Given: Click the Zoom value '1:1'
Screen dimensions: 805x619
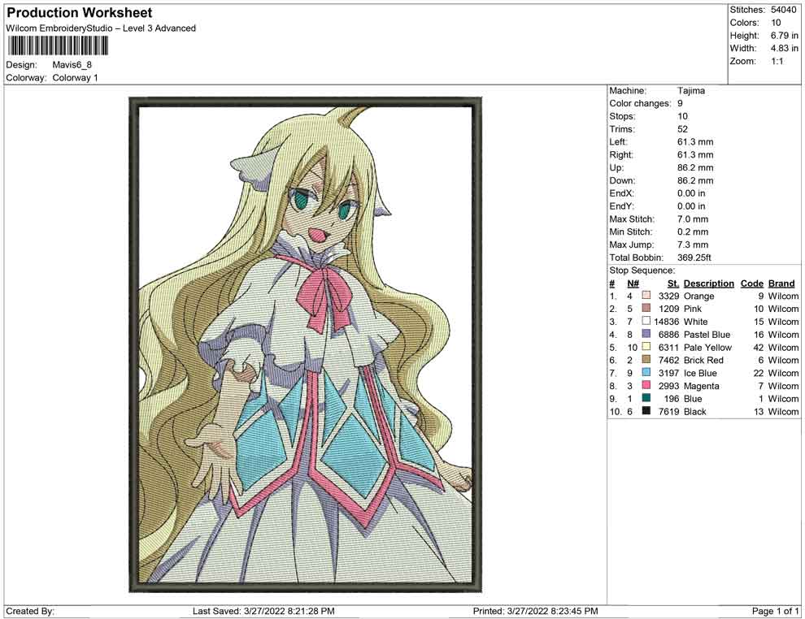Looking at the screenshot, I should (777, 61).
